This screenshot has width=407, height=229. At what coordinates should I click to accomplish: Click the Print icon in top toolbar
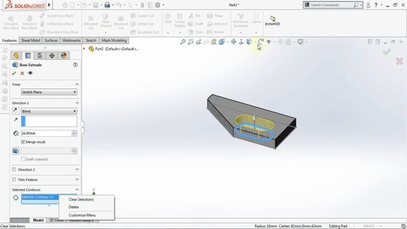[107, 5]
